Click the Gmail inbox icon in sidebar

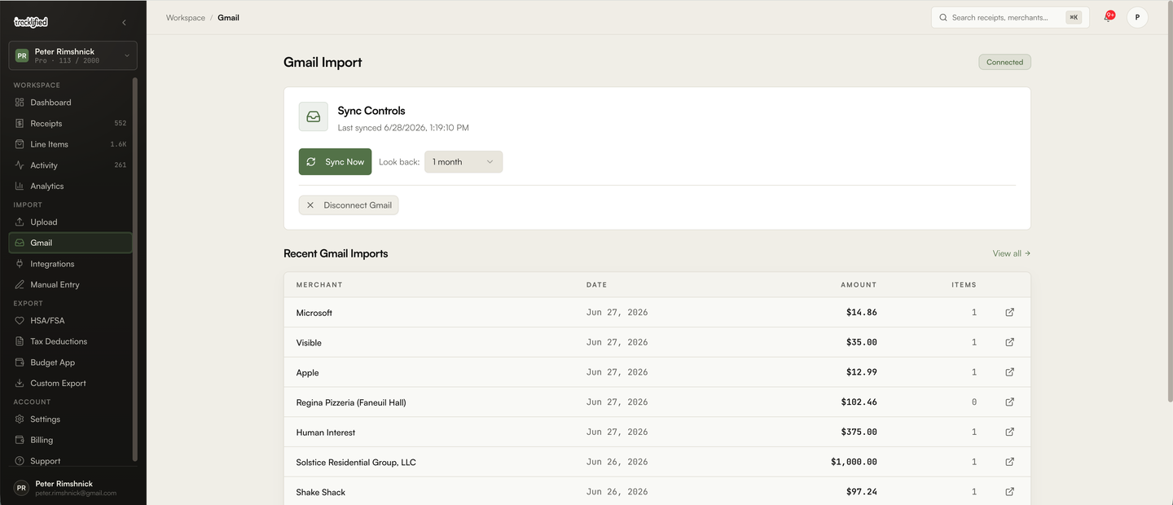tap(20, 243)
